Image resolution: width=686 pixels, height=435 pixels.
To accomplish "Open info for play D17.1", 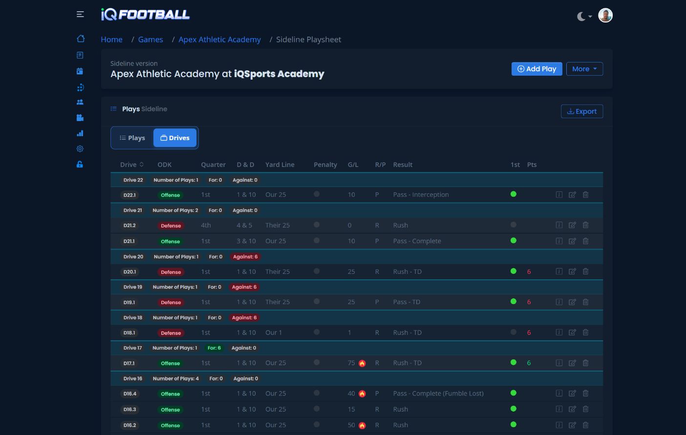I will 559,363.
